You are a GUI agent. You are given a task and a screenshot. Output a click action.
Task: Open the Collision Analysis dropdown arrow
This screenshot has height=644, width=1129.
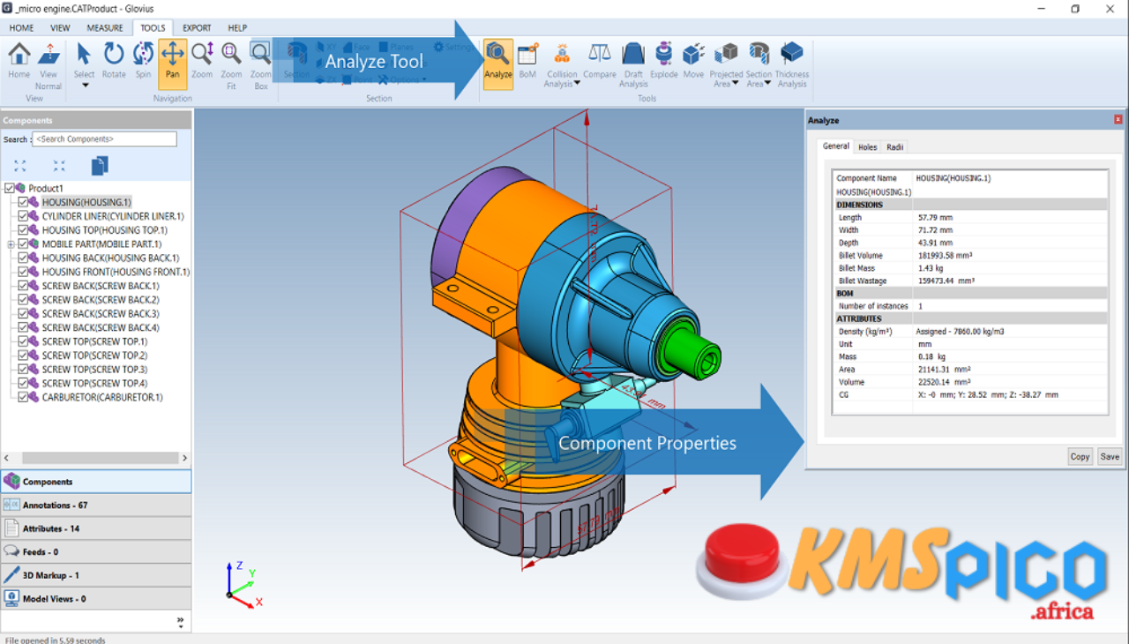(x=578, y=84)
